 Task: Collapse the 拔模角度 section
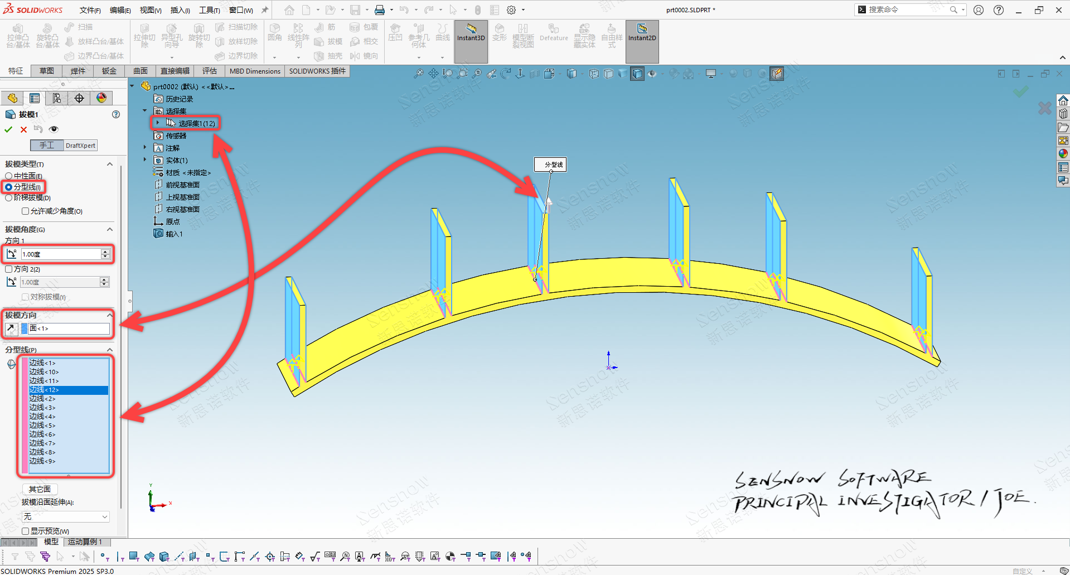[110, 229]
